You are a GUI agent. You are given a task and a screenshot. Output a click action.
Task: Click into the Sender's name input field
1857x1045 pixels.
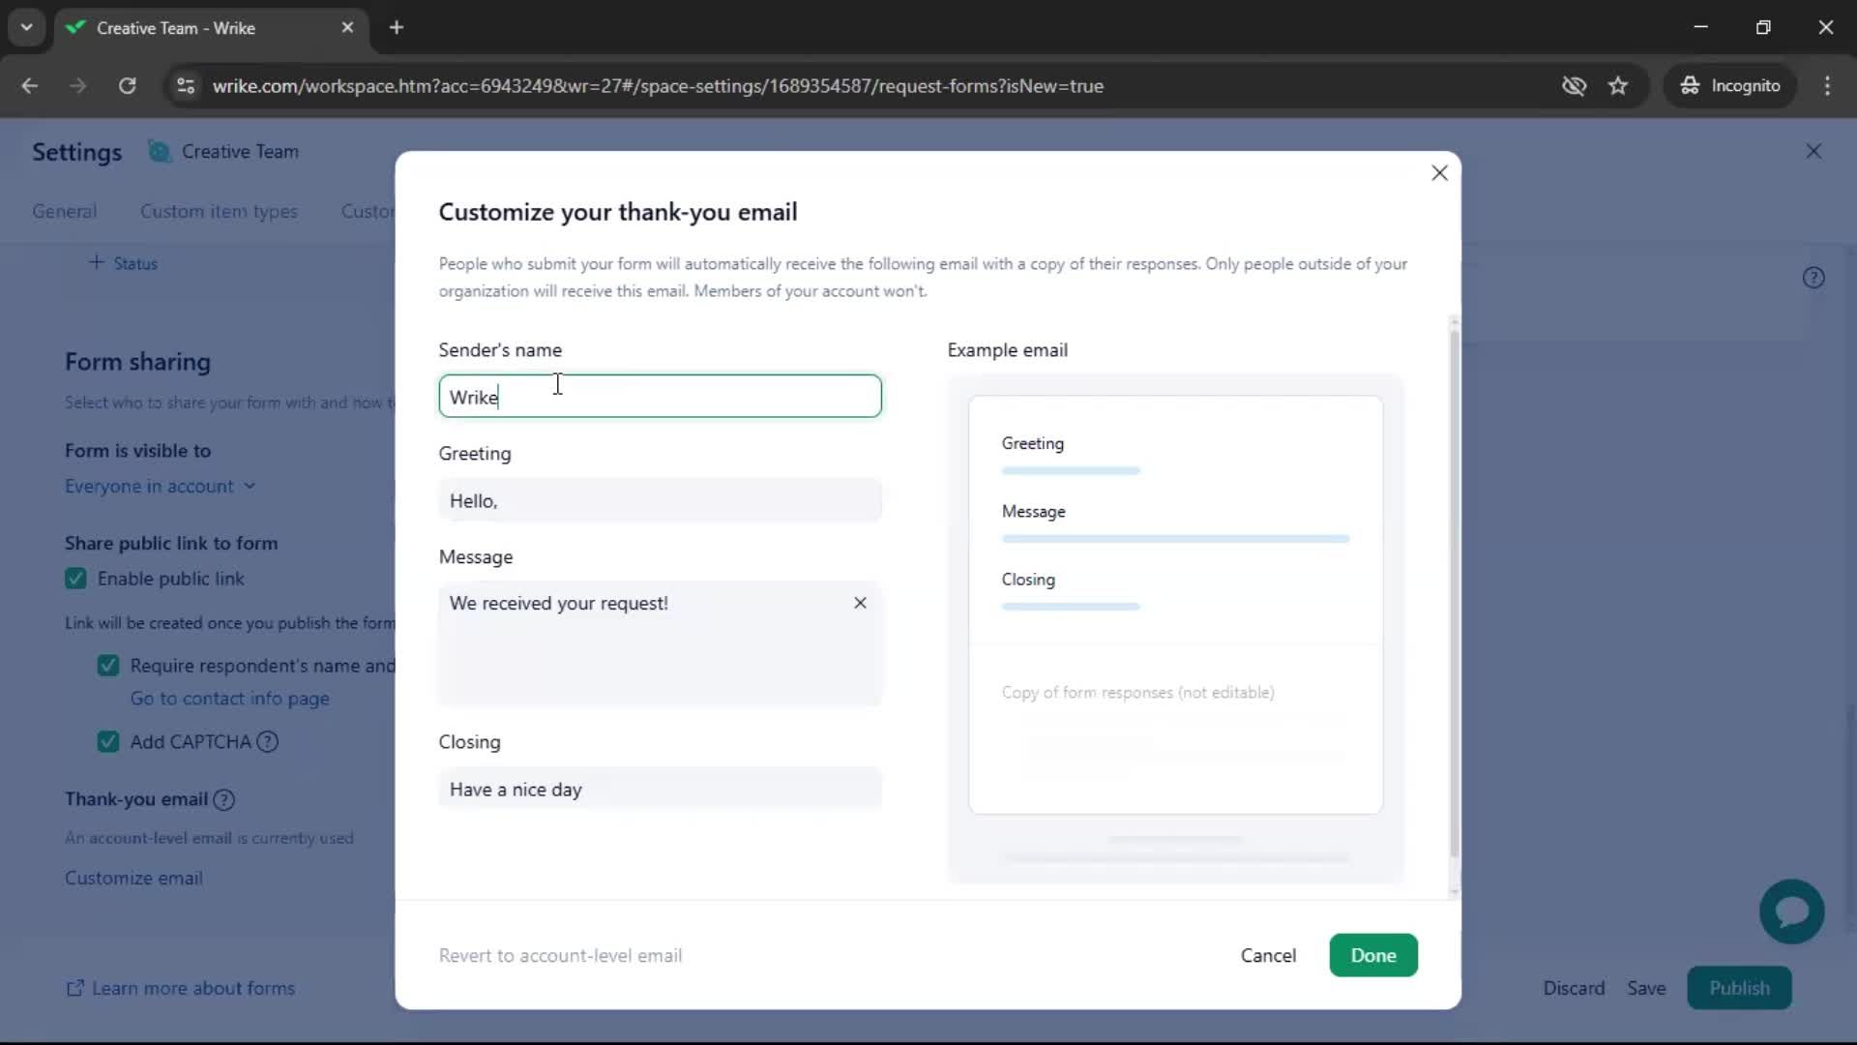tap(660, 397)
